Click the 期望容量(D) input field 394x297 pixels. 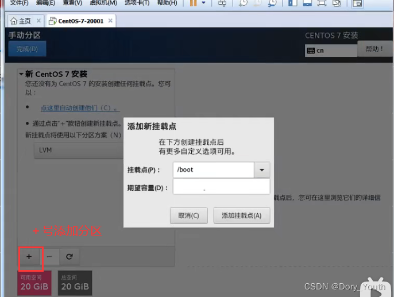[221, 186]
